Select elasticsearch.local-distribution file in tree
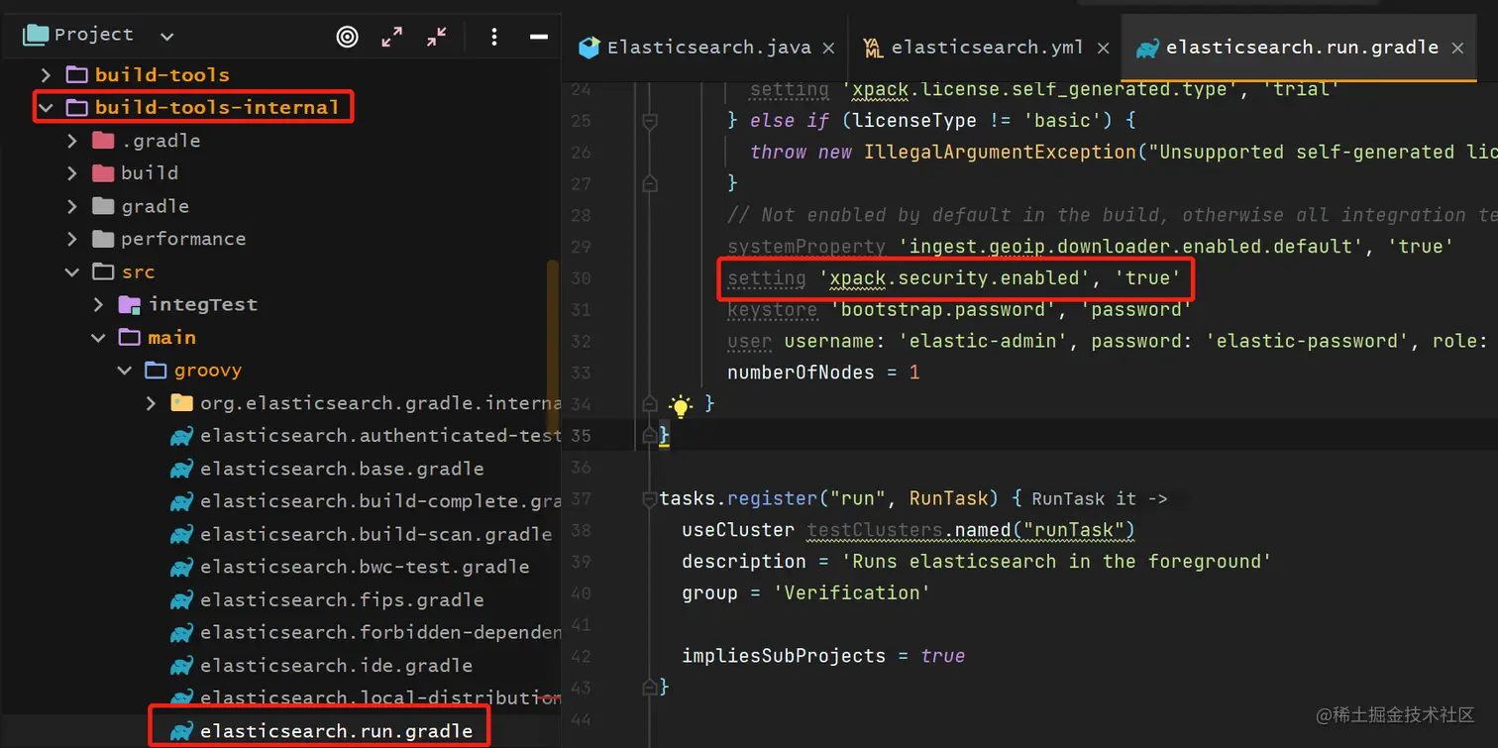 (380, 698)
